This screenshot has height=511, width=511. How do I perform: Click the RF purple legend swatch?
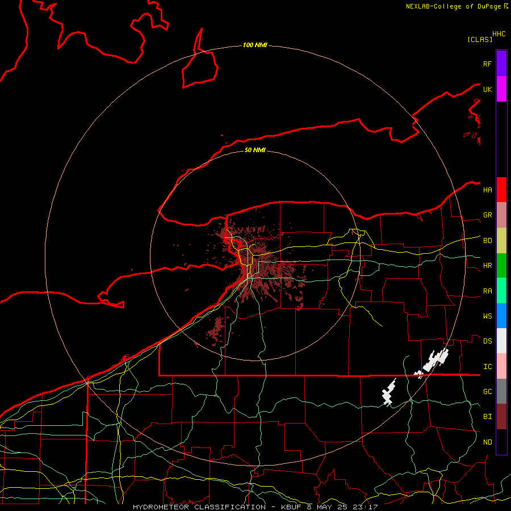tap(501, 64)
